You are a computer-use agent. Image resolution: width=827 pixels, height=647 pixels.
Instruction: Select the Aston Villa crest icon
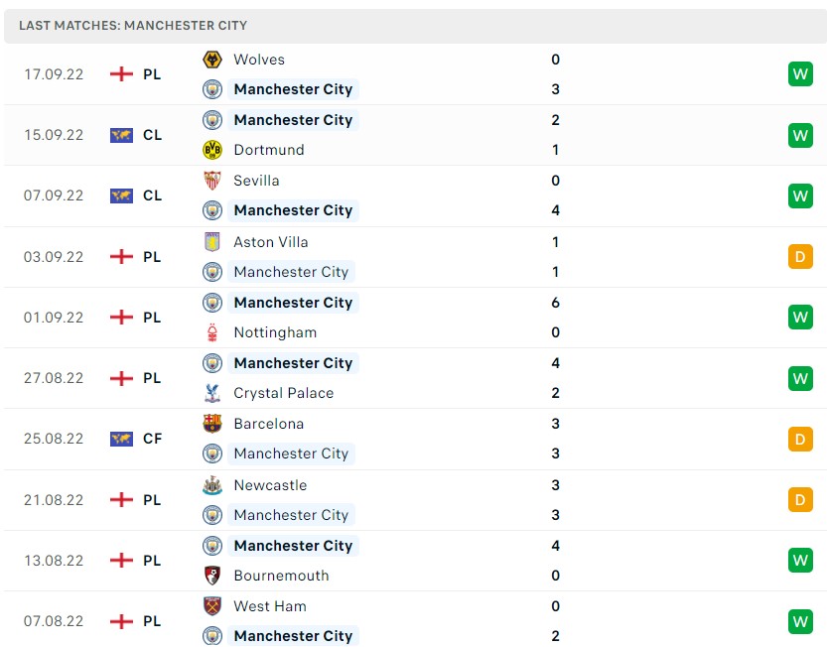(x=211, y=241)
